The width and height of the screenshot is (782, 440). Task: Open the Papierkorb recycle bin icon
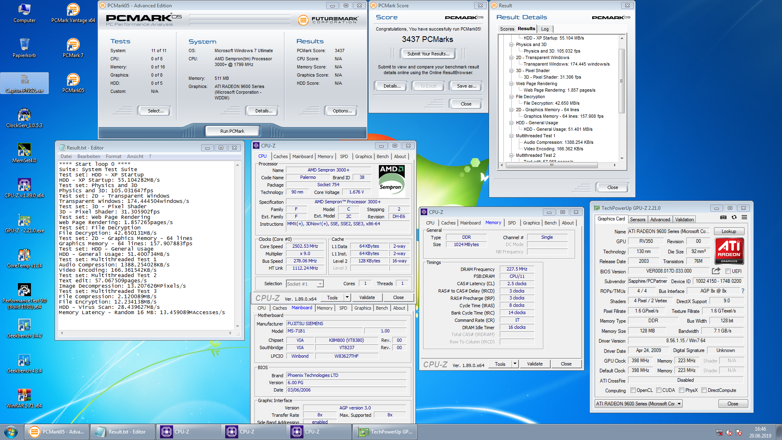(24, 48)
